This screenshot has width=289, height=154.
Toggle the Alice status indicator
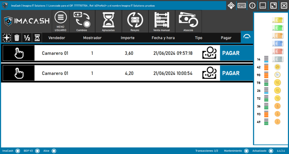pyautogui.click(x=54, y=151)
